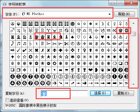
Task: Click the highlighted black chess rook
Action: 49,37
